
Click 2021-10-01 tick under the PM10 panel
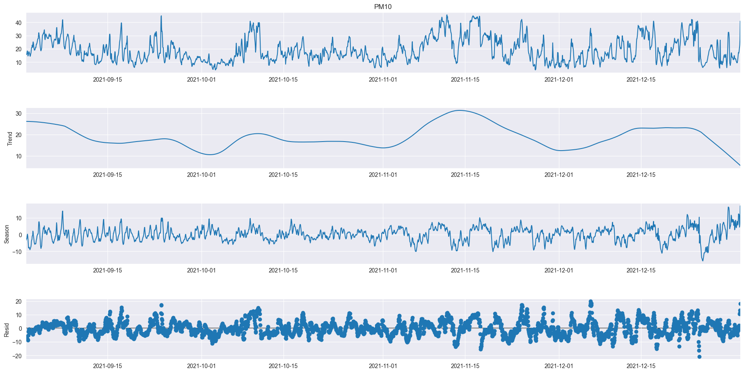tap(201, 80)
